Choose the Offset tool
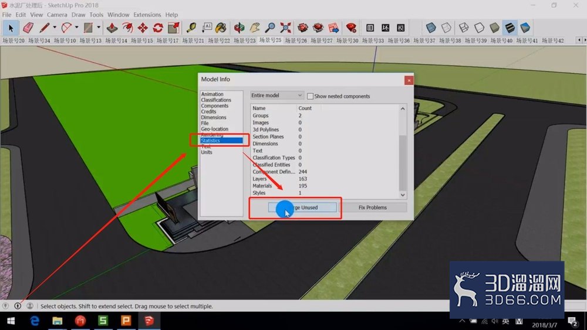This screenshot has width=587, height=330. (127, 28)
